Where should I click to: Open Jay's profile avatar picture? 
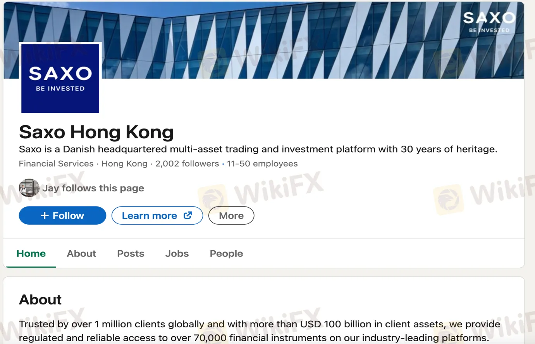(29, 188)
